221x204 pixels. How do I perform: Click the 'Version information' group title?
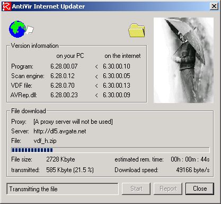[34, 46]
